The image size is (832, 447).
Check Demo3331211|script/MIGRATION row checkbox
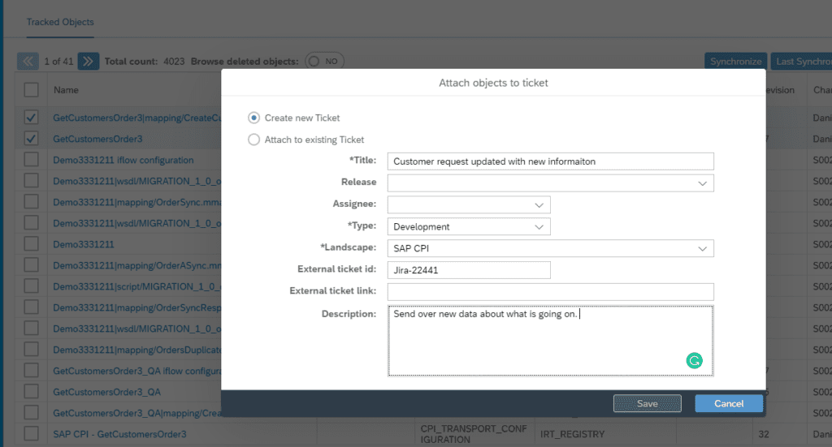coord(32,286)
